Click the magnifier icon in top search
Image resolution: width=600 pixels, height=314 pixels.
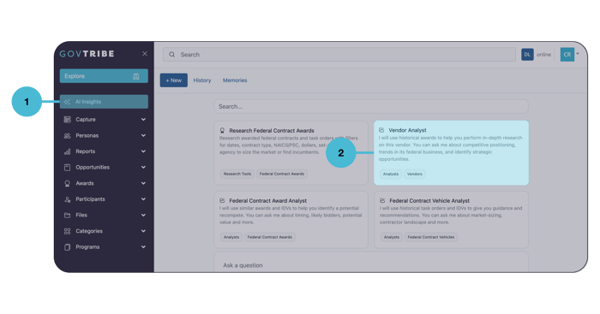point(172,55)
